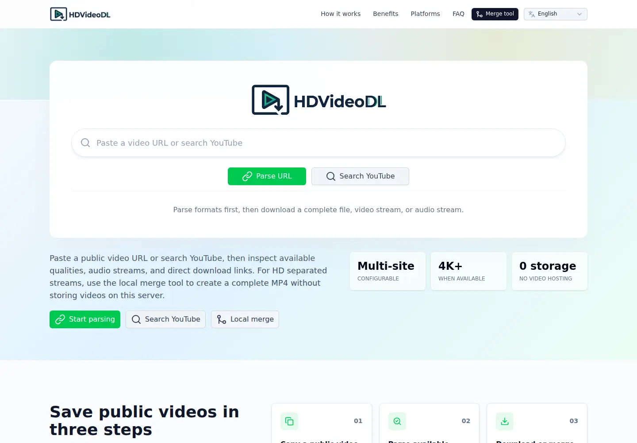Open the Local merge button
This screenshot has height=443, width=637.
(245, 319)
